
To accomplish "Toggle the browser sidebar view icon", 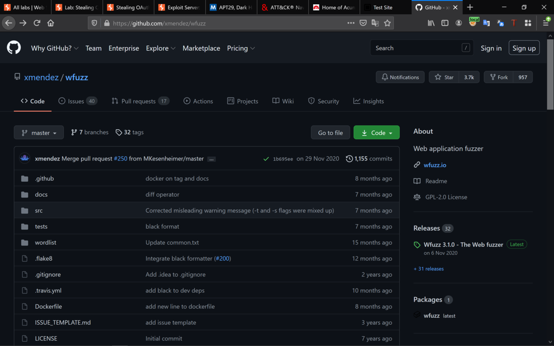I will pos(445,23).
